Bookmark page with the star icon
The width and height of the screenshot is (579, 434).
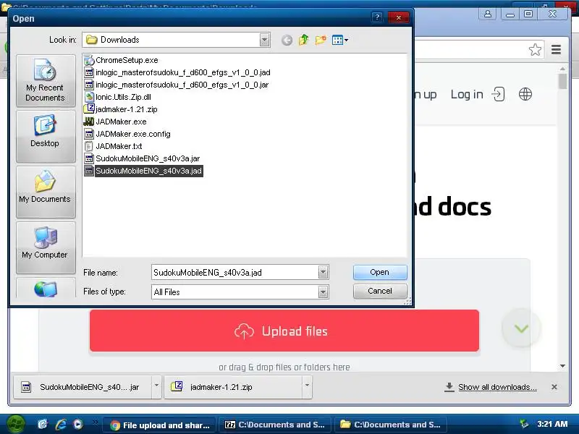pyautogui.click(x=535, y=49)
